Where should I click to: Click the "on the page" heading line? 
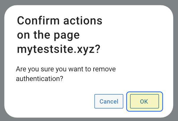click(x=48, y=35)
